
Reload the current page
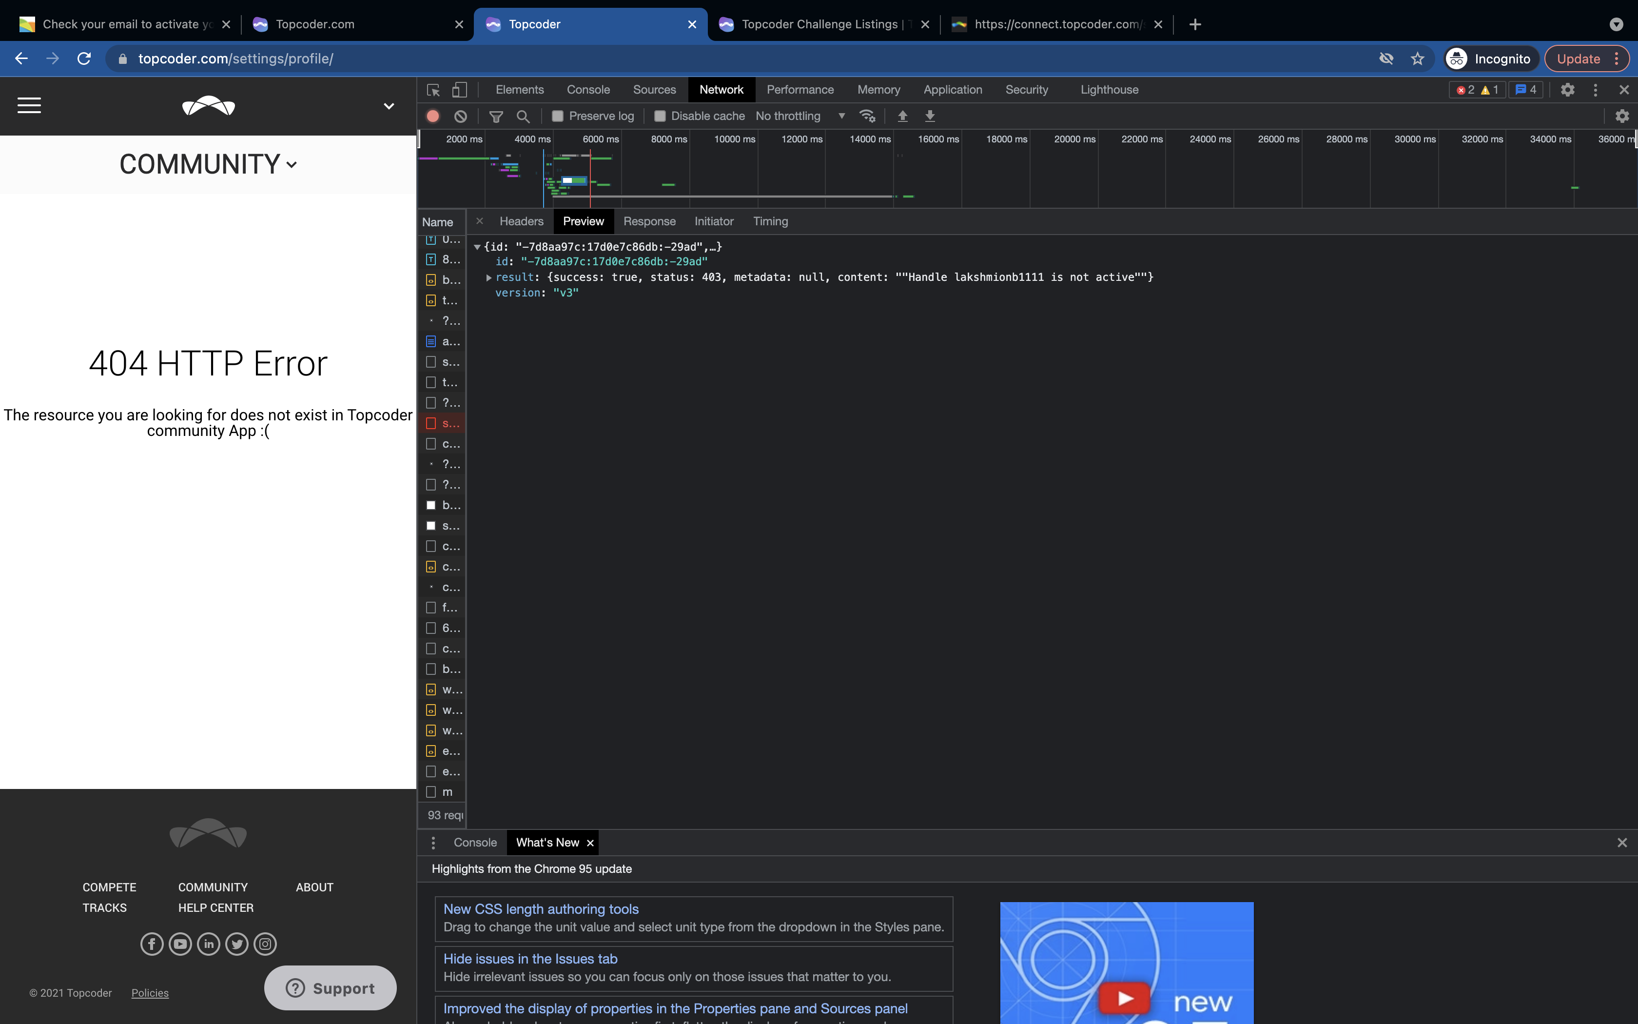coord(84,59)
